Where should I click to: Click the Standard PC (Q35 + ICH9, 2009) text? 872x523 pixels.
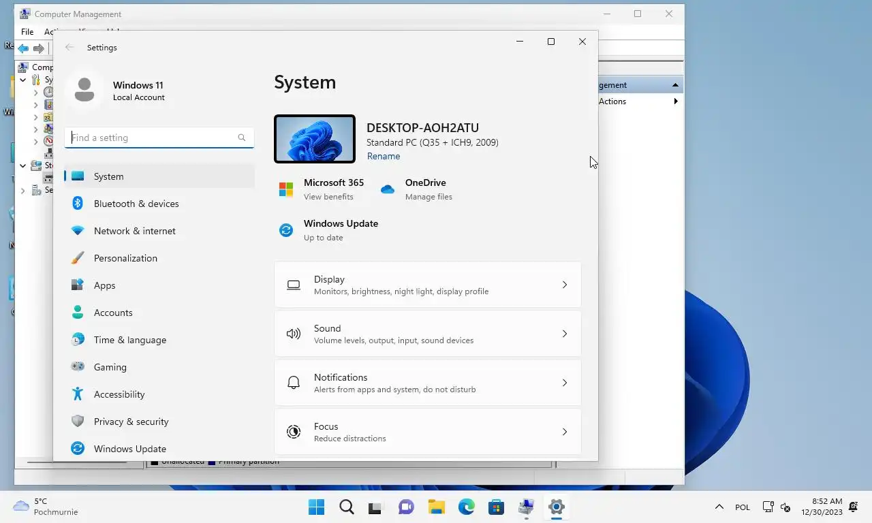pos(433,142)
